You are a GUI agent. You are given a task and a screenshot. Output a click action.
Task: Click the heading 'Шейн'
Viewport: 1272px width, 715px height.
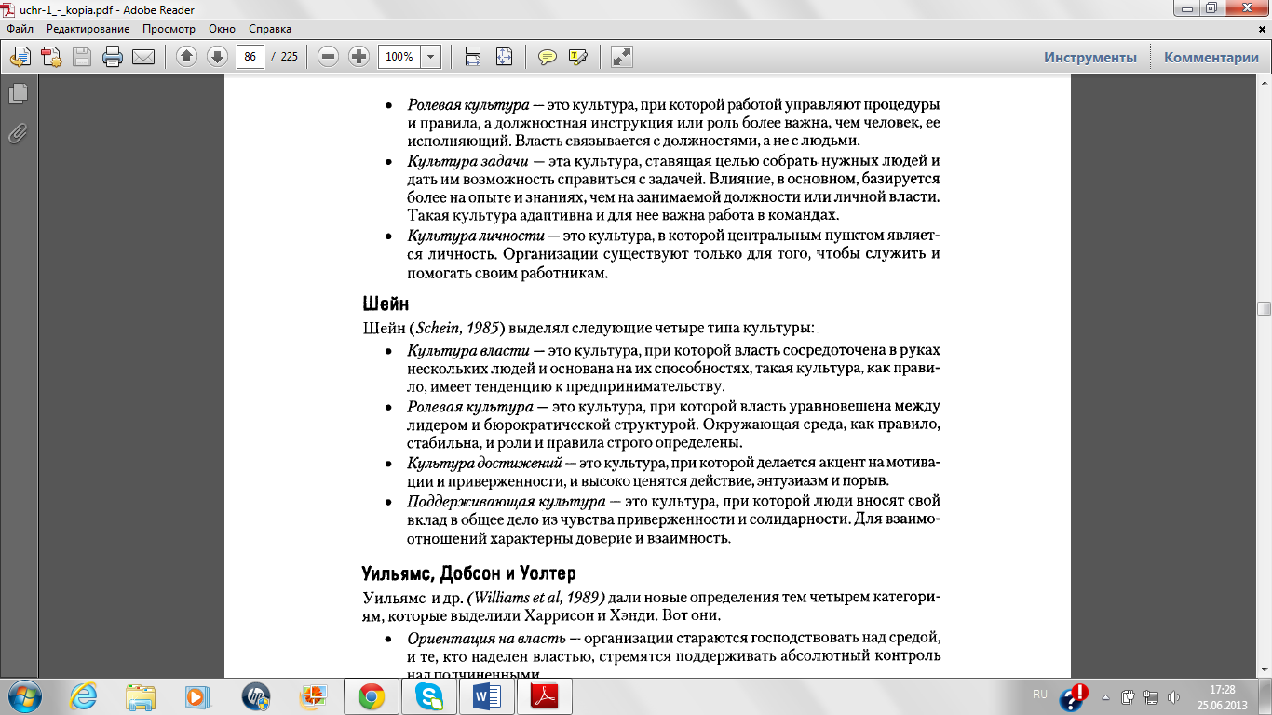[386, 304]
